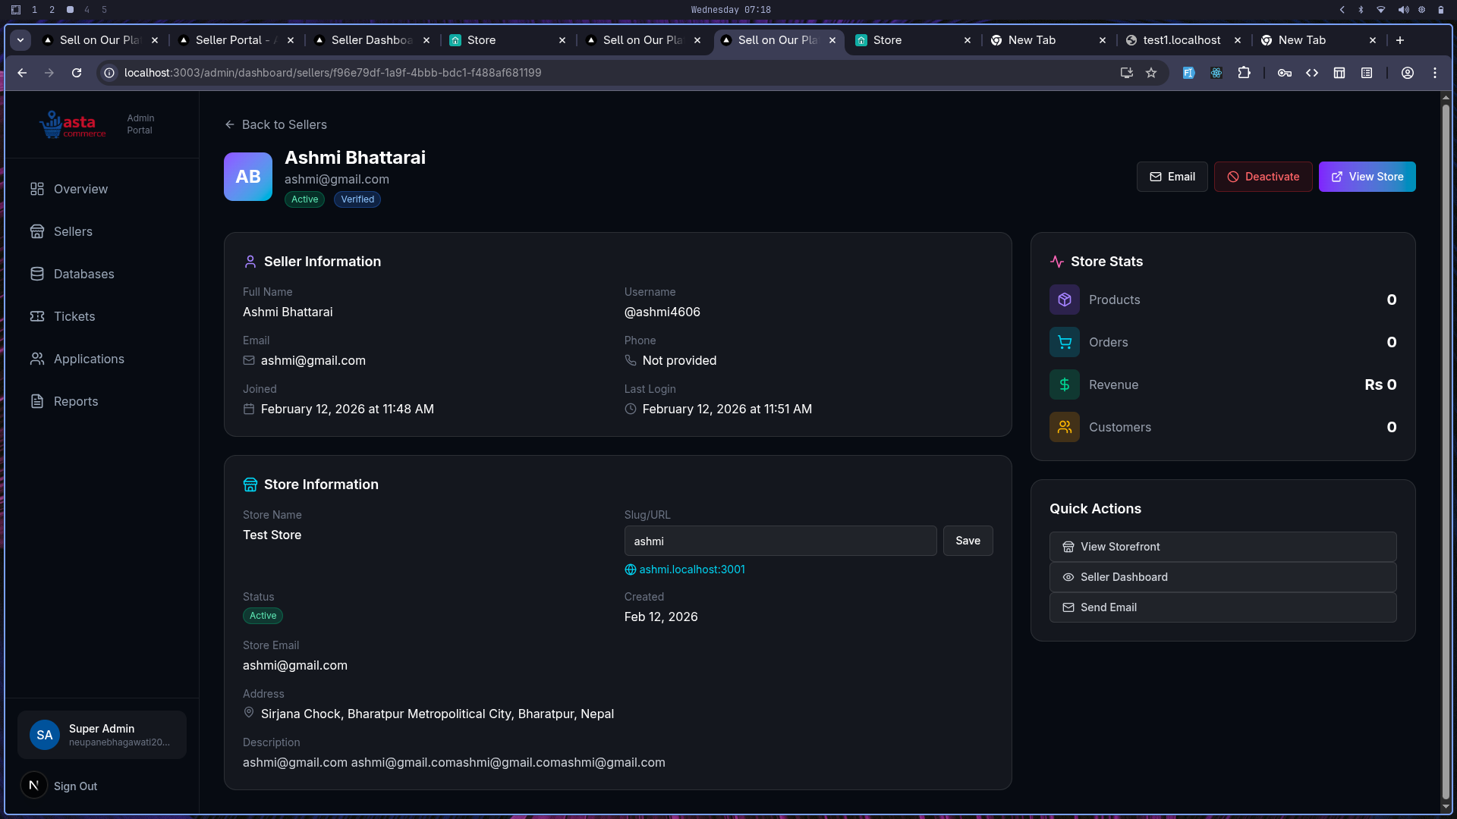Open the Reports section
This screenshot has height=819, width=1457.
pos(76,401)
